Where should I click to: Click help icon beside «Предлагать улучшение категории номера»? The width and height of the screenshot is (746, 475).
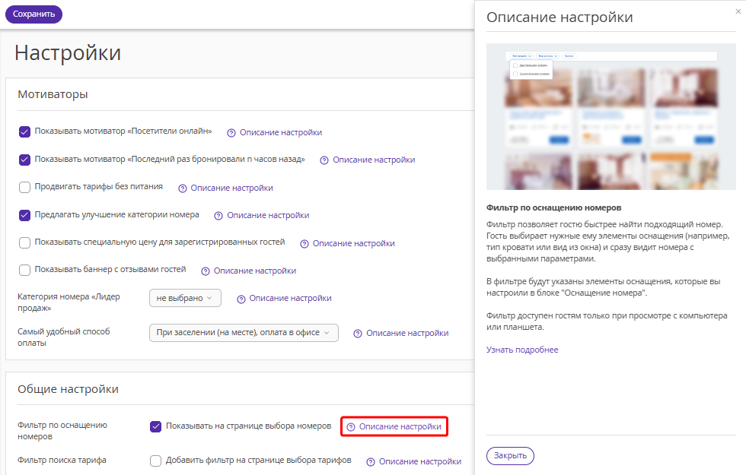coord(218,216)
